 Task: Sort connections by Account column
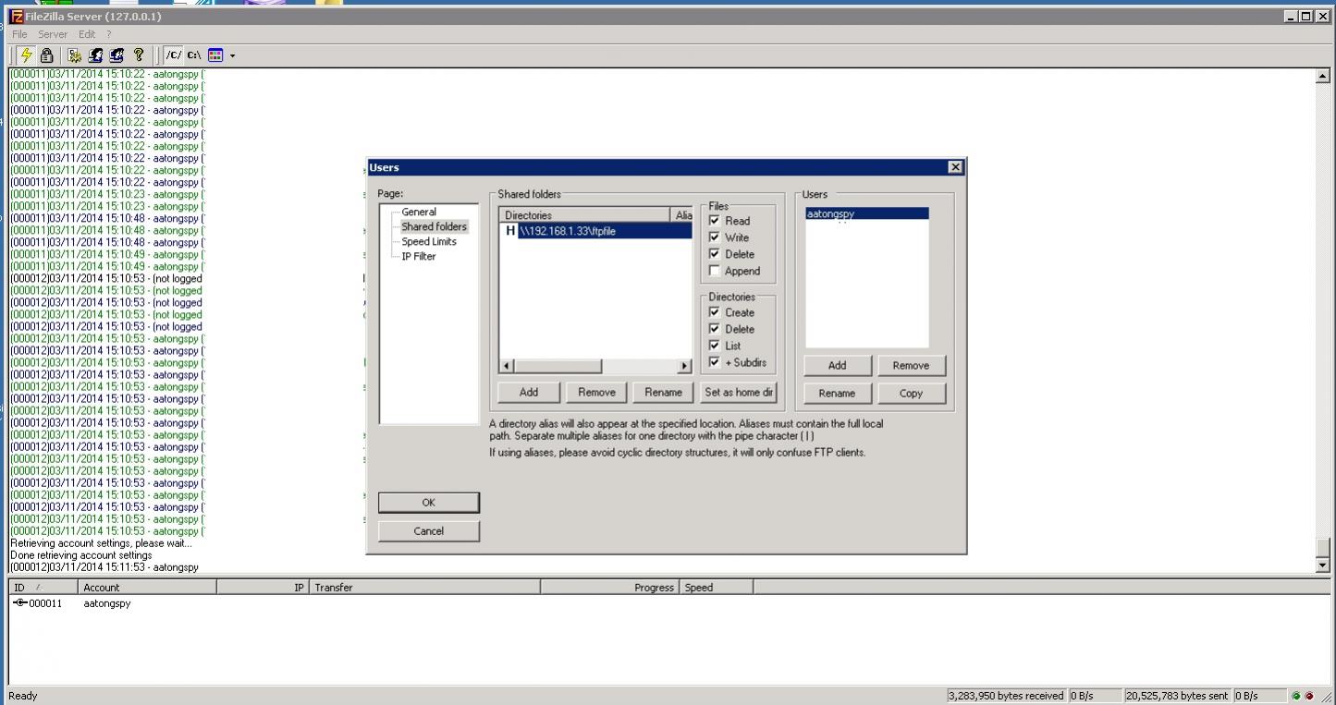[147, 587]
